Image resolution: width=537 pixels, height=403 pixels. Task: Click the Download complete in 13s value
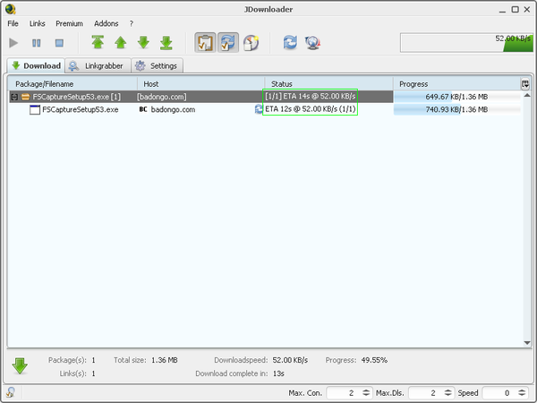coord(278,373)
